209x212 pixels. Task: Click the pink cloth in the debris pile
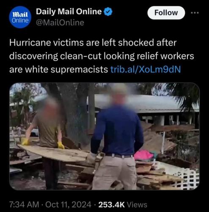point(143,155)
